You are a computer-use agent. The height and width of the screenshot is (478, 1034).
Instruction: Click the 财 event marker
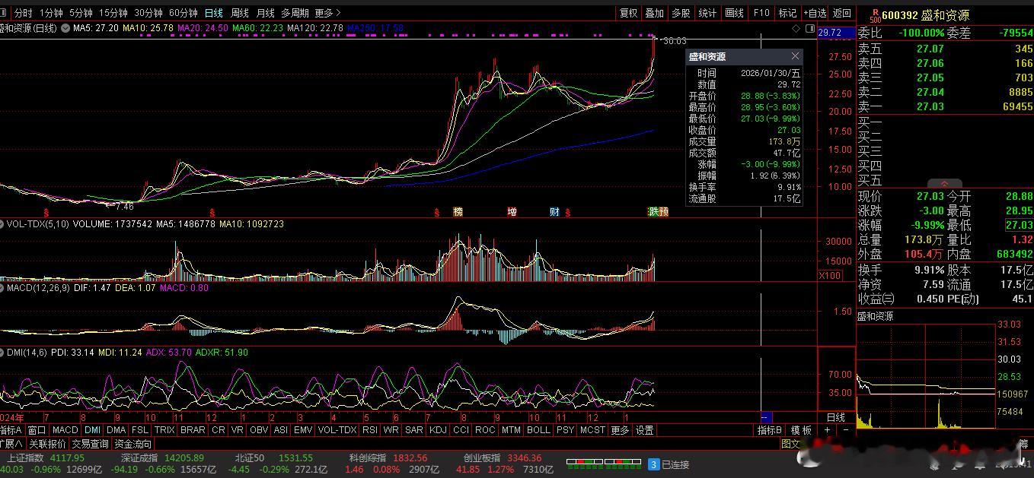pos(554,212)
